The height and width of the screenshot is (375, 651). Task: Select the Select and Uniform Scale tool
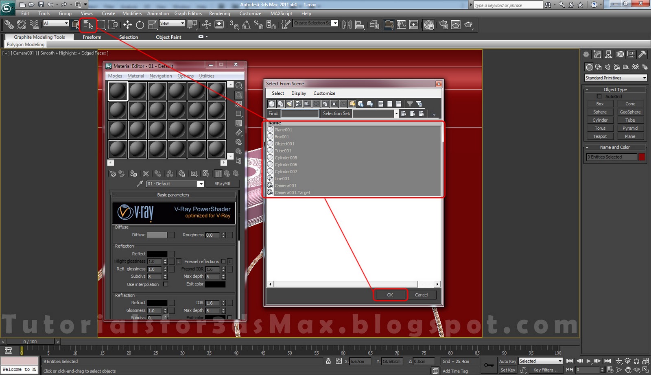pyautogui.click(x=153, y=25)
